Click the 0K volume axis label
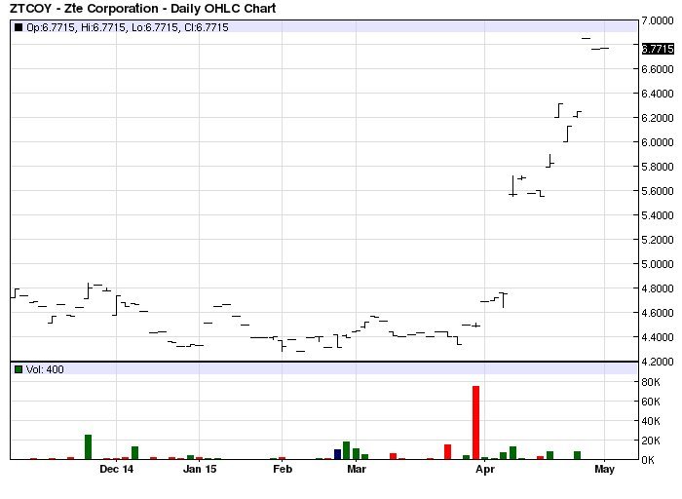 point(648,460)
